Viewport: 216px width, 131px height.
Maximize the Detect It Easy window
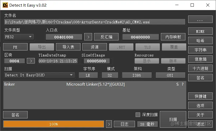click(192, 5)
